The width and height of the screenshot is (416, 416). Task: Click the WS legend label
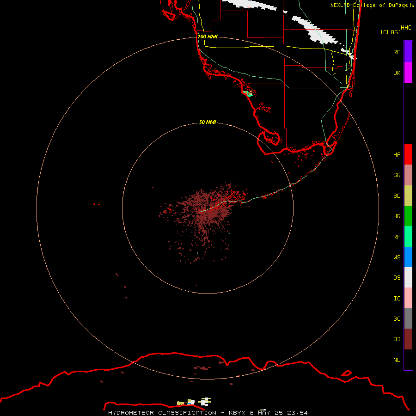pos(397,257)
